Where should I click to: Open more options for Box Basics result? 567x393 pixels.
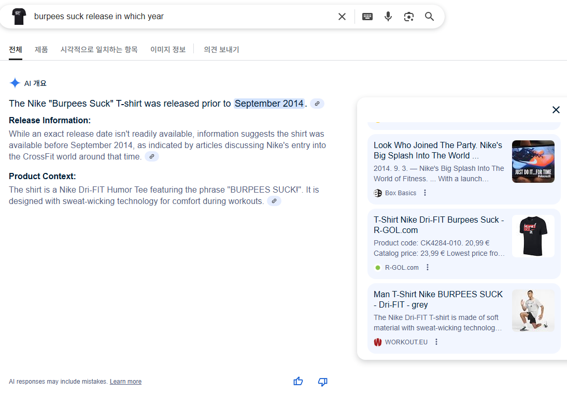[425, 193]
